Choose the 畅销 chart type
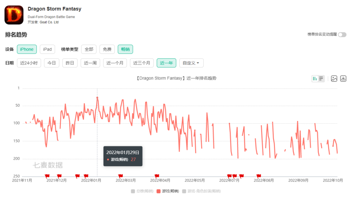Screen dimensions: 353x198 [125, 49]
